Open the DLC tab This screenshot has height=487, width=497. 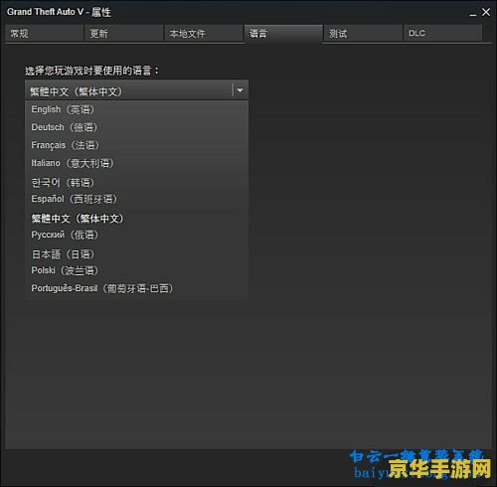click(x=442, y=33)
